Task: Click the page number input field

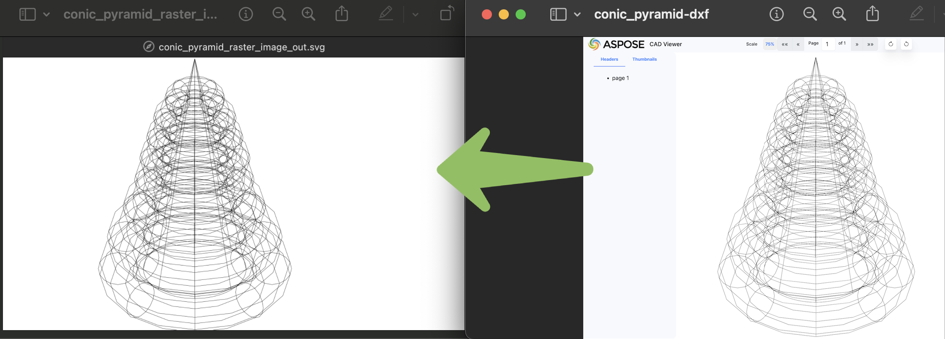Action: click(x=828, y=44)
